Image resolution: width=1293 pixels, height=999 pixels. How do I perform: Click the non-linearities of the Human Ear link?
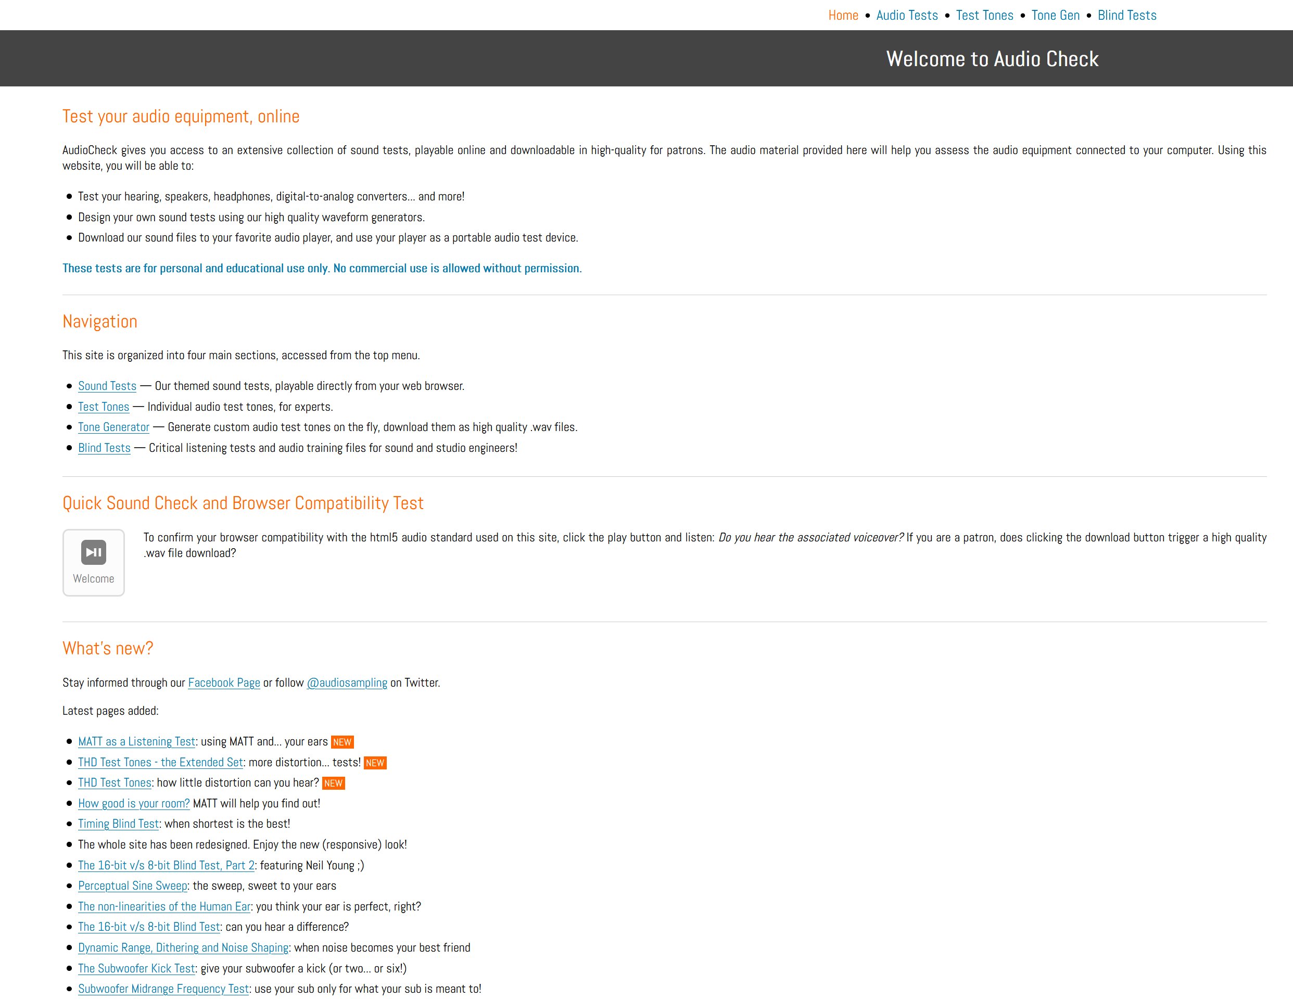click(x=164, y=906)
